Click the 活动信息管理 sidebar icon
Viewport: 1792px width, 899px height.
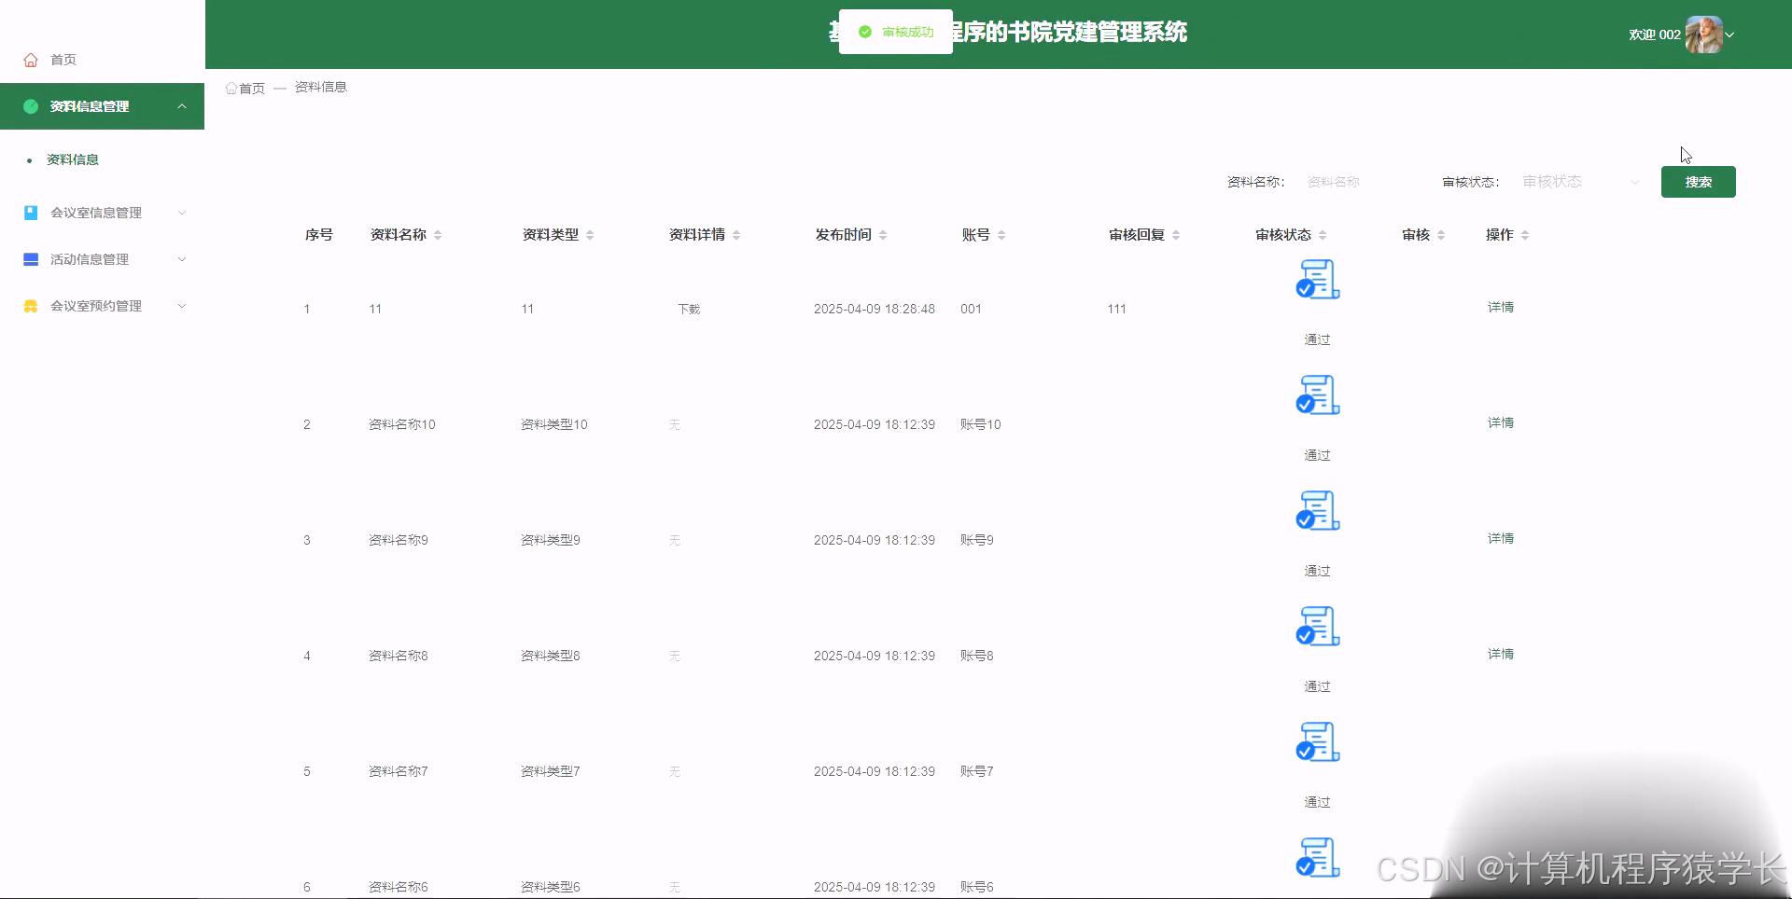(30, 259)
